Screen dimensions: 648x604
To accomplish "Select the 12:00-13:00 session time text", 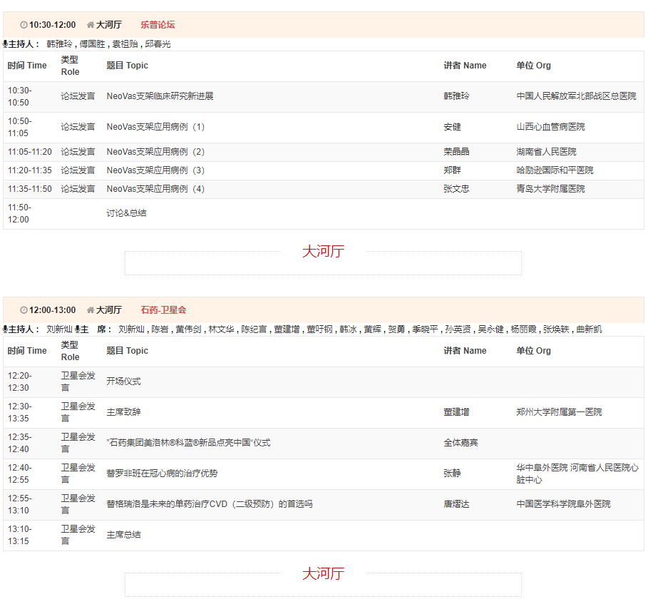I will (53, 310).
